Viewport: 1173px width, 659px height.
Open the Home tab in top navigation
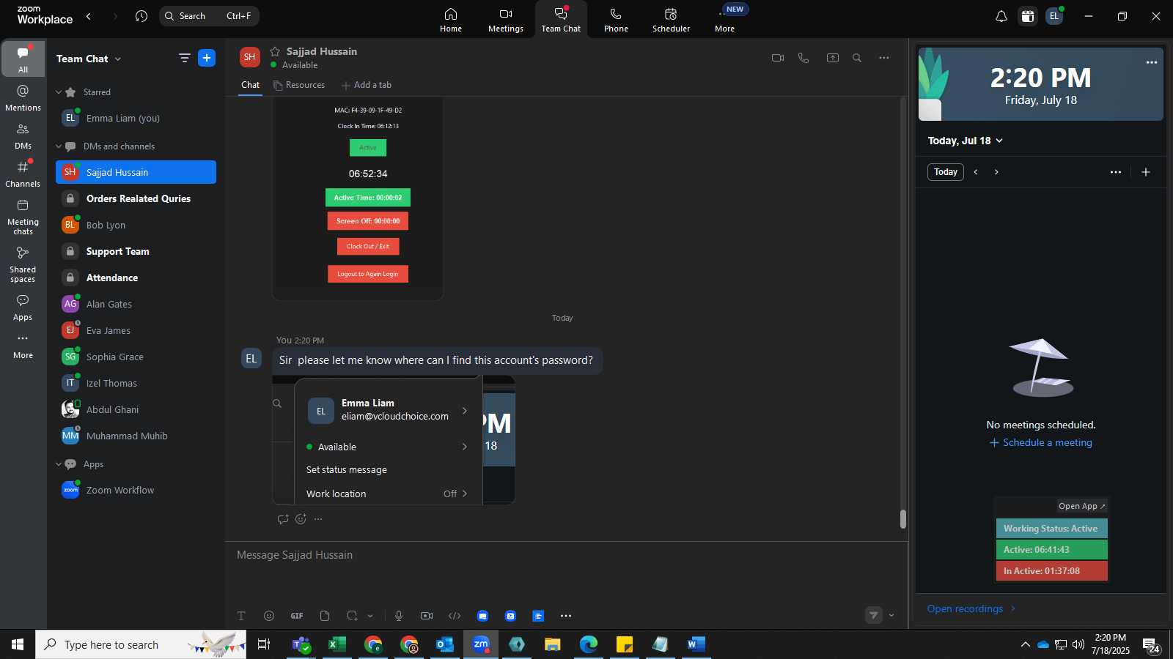(x=451, y=20)
